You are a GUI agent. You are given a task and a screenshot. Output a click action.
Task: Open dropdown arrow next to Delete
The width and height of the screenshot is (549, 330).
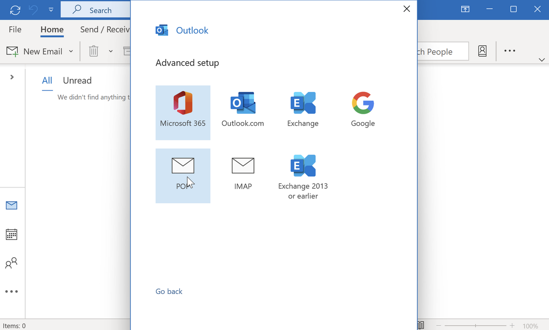coord(111,51)
